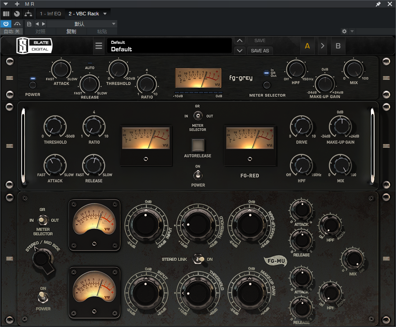This screenshot has height=327, width=396.
Task: Click the plugin bypass power icon
Action: pyautogui.click(x=6, y=24)
